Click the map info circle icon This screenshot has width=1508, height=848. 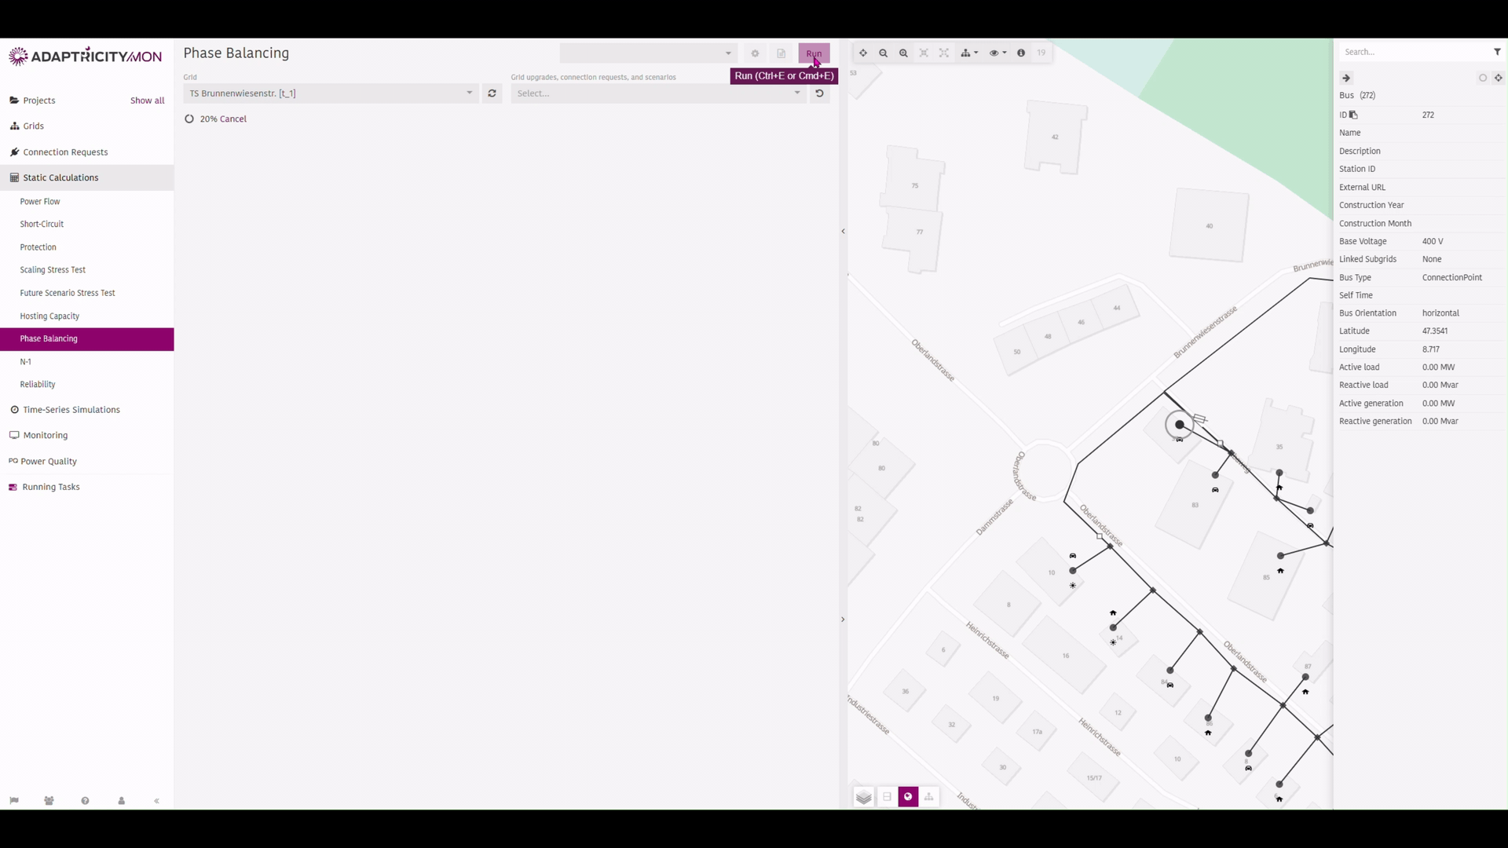(1021, 53)
